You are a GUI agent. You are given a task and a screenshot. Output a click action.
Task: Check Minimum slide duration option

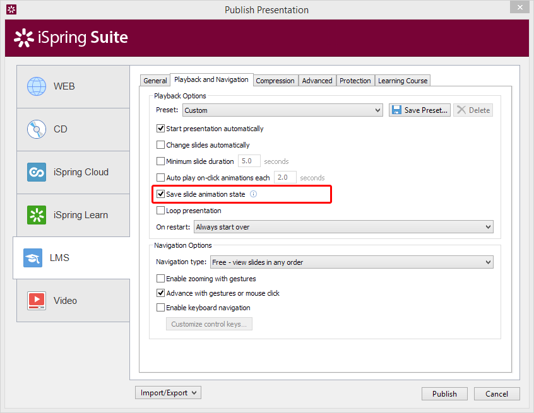coord(160,161)
